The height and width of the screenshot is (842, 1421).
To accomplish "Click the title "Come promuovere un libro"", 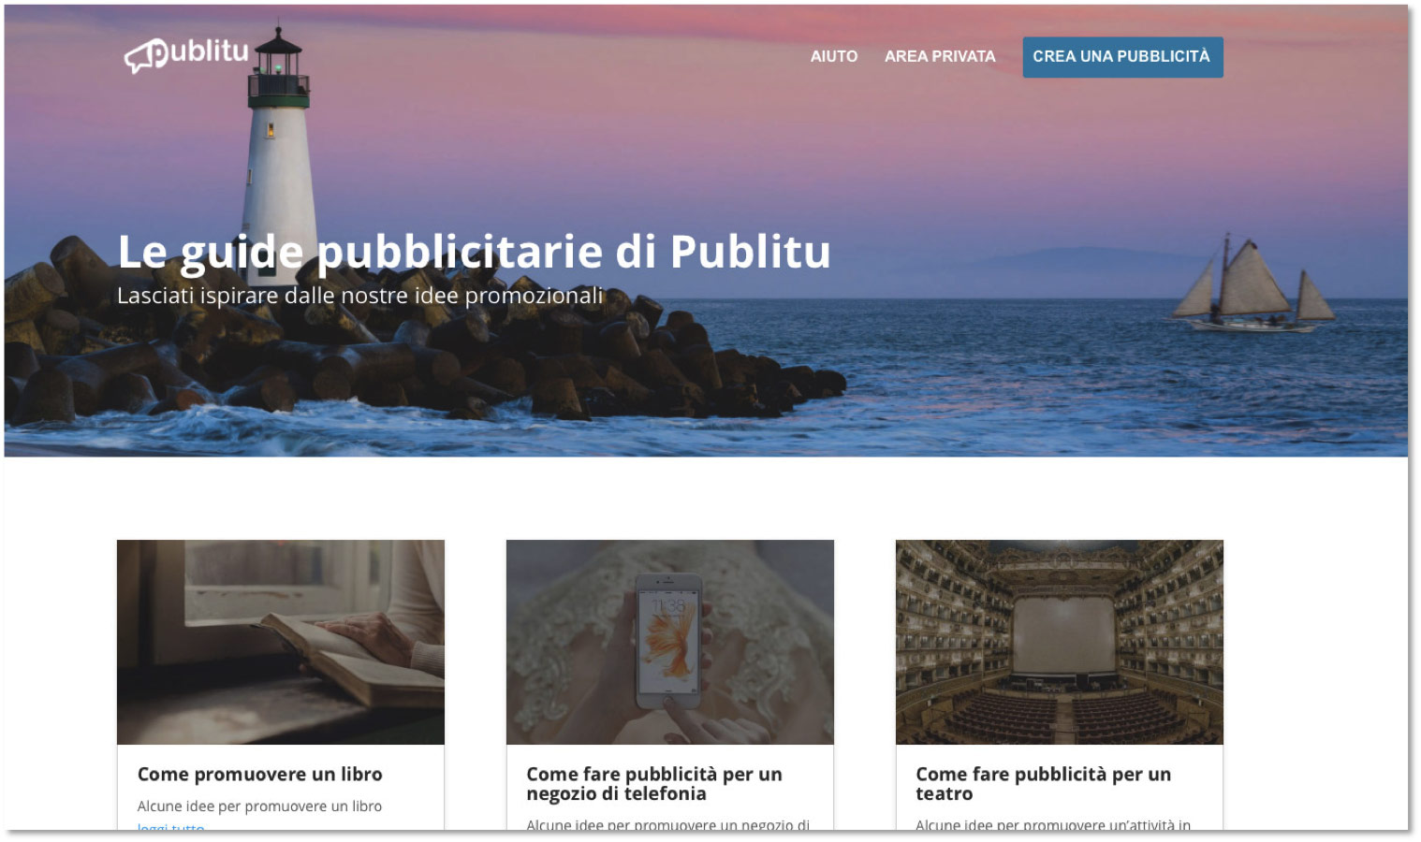I will click(x=260, y=775).
